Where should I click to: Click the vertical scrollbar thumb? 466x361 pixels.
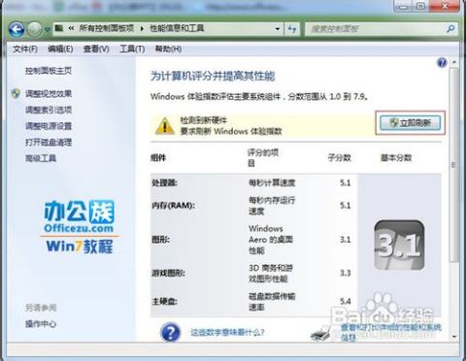pos(454,165)
